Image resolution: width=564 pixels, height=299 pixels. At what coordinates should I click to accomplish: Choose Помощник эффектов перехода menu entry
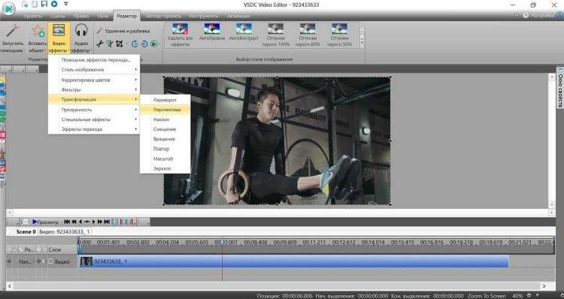click(x=94, y=60)
